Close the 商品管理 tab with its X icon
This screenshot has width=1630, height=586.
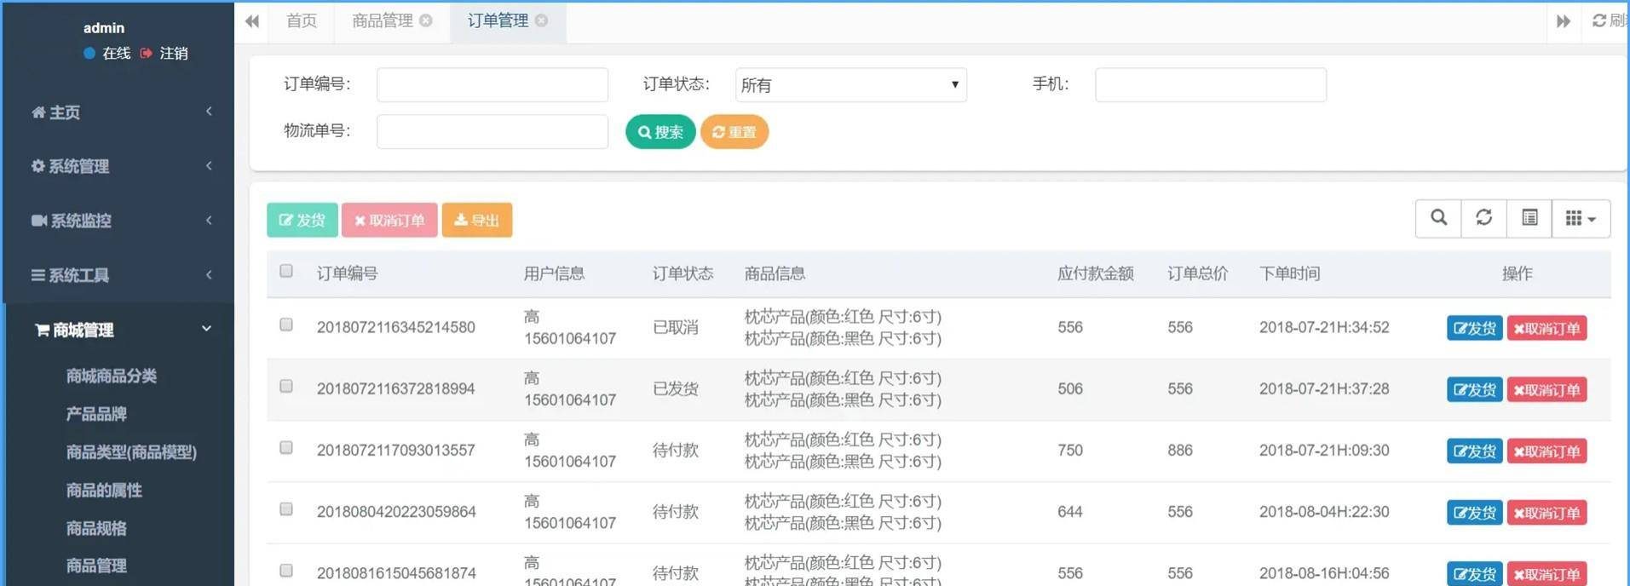[426, 20]
